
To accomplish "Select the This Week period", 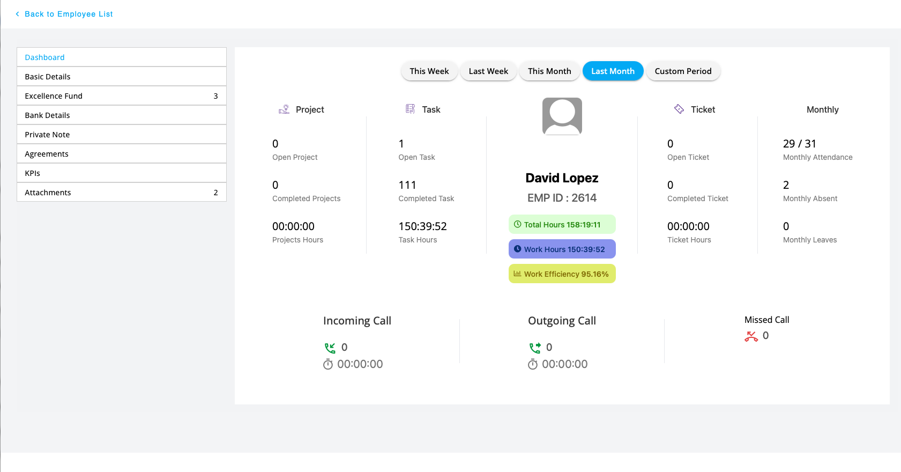I will (429, 71).
